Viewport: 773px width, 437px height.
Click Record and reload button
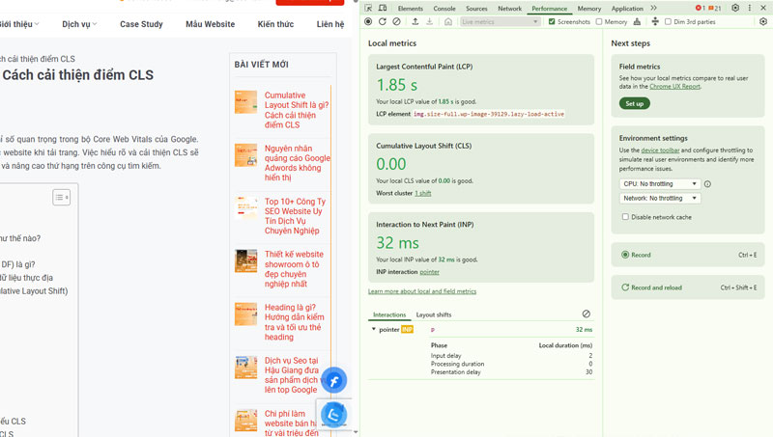tap(688, 287)
